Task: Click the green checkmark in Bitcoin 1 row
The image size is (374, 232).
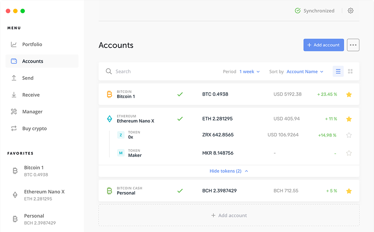Action: [x=180, y=94]
